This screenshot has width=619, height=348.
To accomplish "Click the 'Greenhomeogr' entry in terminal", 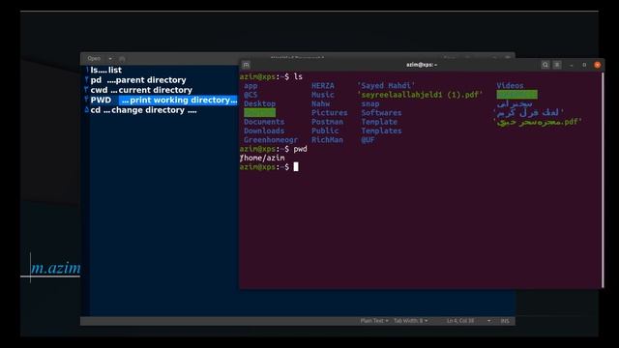I will click(271, 140).
